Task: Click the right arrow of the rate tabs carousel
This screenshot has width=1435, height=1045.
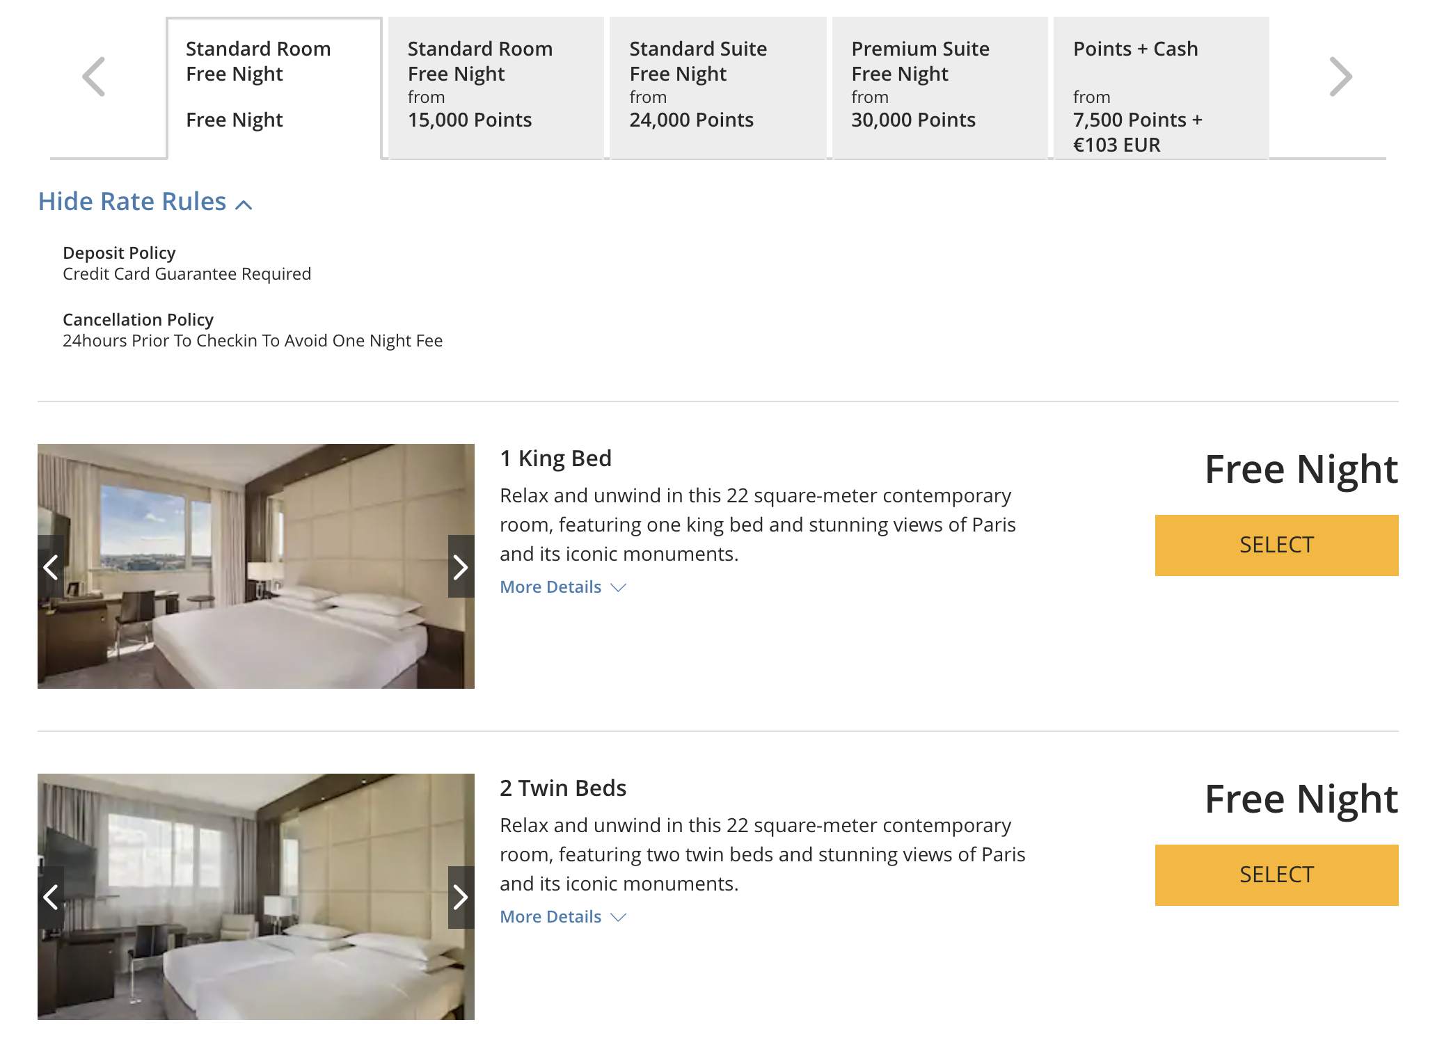Action: point(1340,77)
